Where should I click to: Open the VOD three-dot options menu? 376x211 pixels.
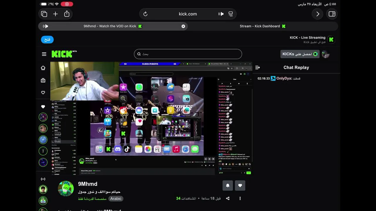(240, 198)
